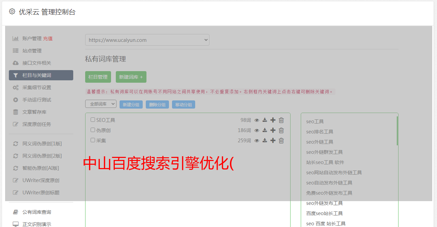The width and height of the screenshot is (437, 227).
Task: Select keyword seo工具 in right list
Action: 315,121
